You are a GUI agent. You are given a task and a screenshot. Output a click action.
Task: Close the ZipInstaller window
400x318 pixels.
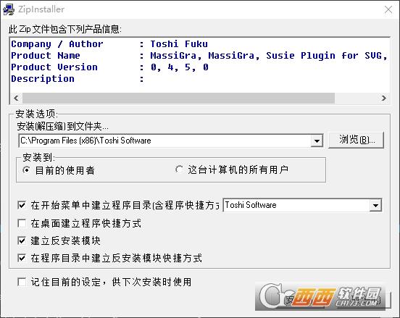[388, 9]
